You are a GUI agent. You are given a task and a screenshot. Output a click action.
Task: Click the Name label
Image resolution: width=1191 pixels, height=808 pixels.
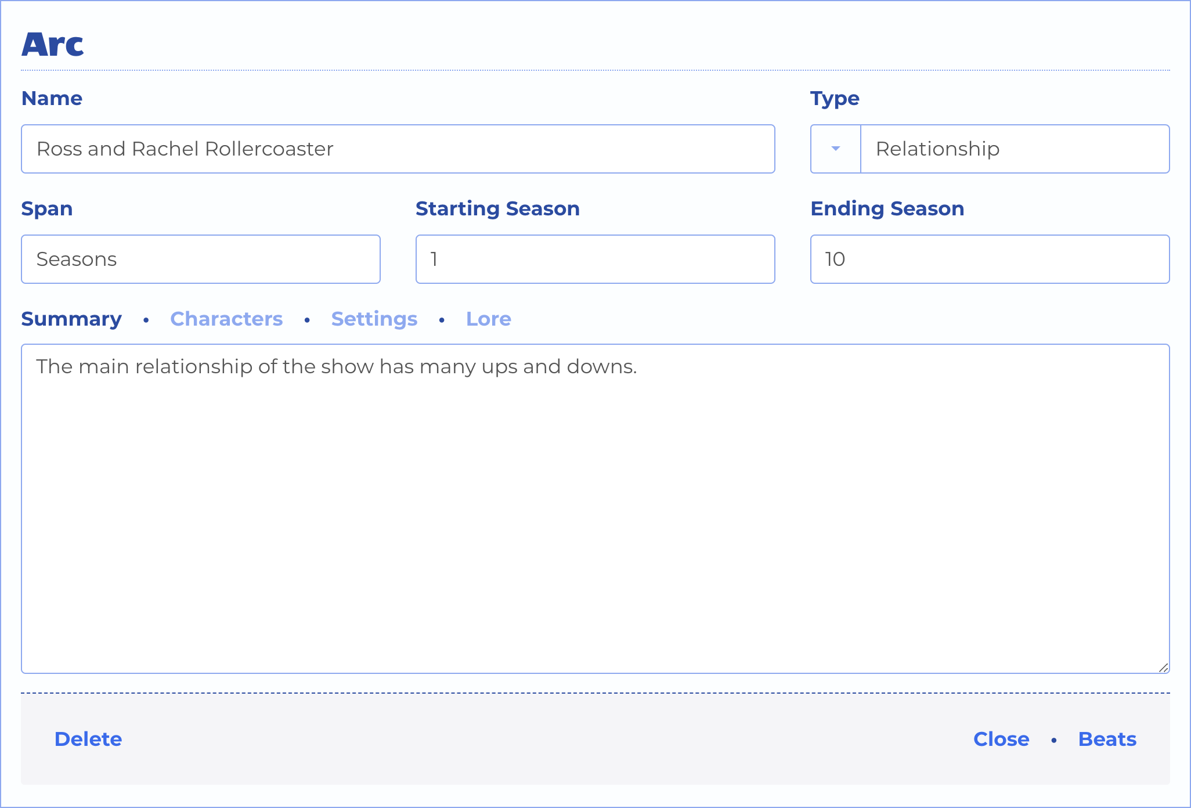(52, 98)
